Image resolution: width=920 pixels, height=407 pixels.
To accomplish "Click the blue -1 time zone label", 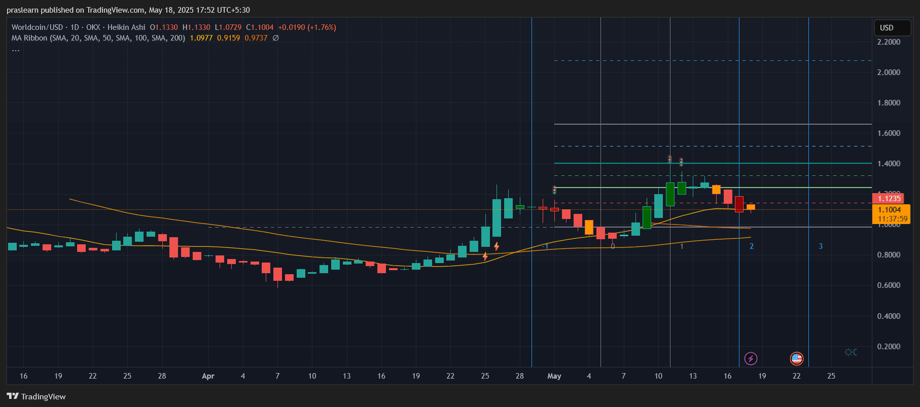I will [546, 246].
